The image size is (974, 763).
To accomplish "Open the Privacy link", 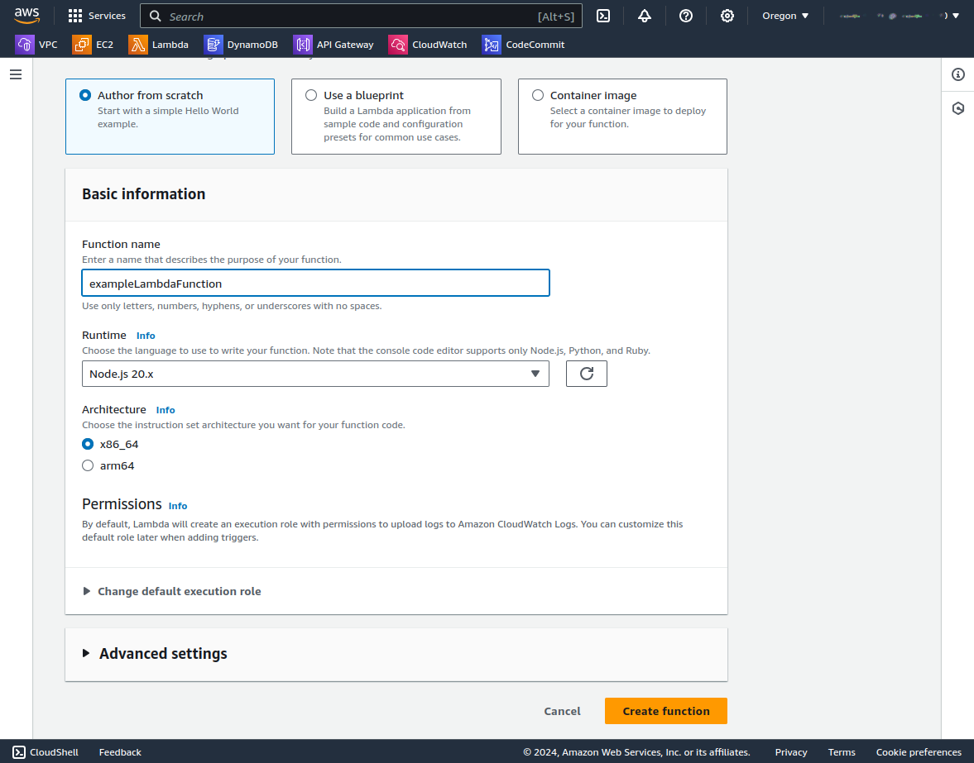I will [x=791, y=751].
